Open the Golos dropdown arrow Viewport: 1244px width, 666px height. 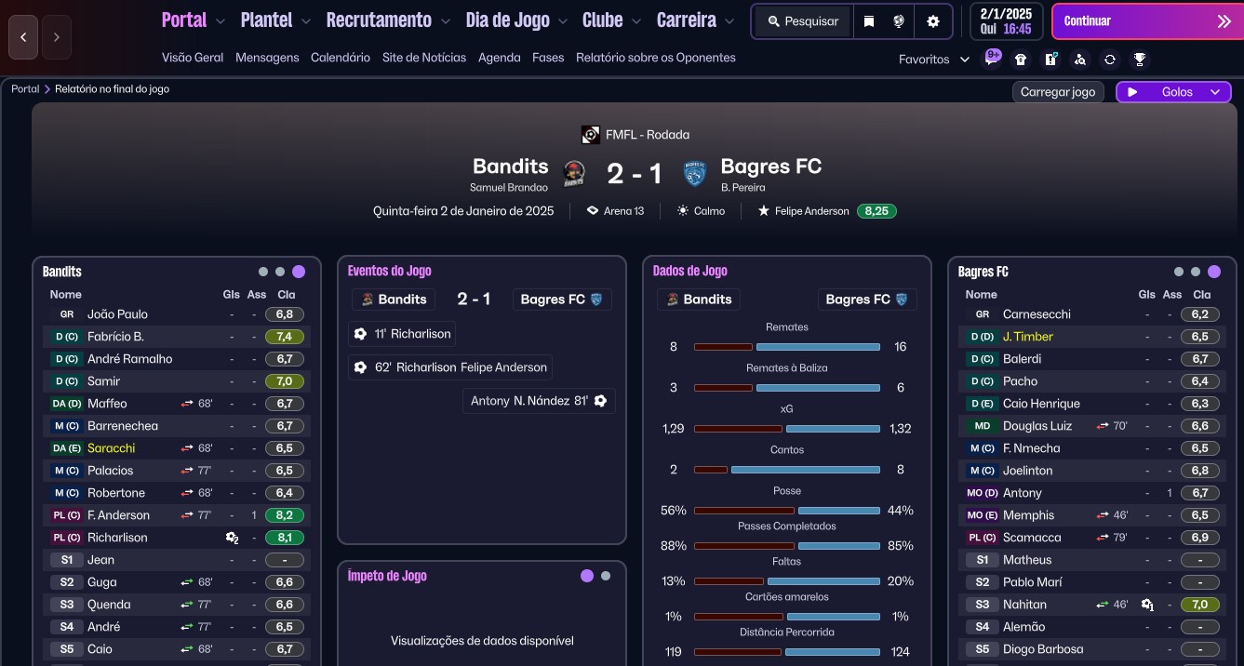1215,92
